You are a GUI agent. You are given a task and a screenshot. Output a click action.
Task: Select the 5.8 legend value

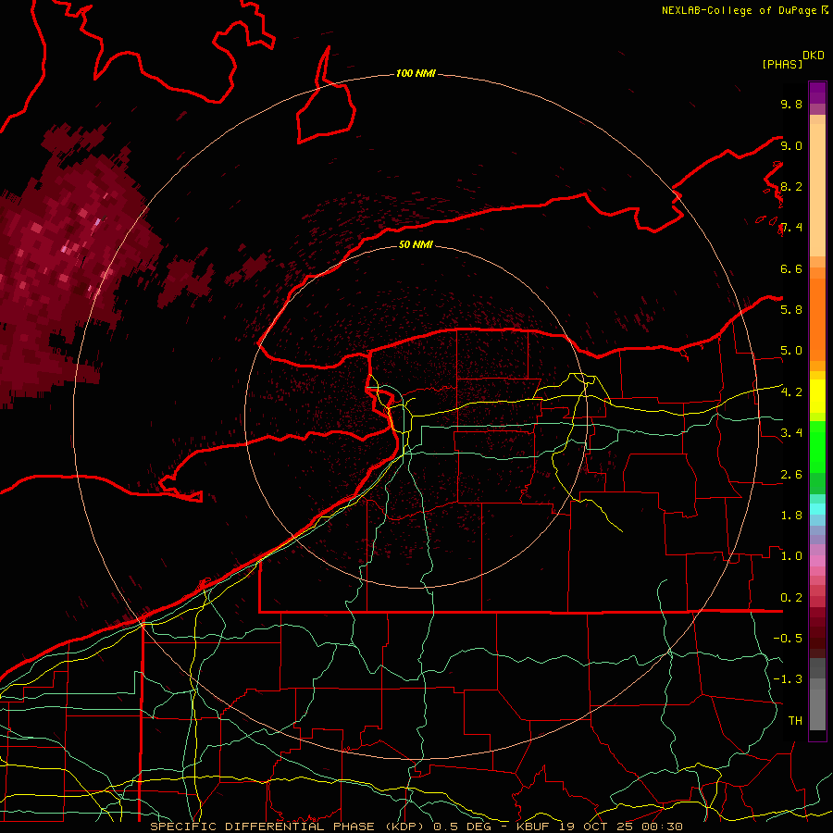click(x=791, y=309)
